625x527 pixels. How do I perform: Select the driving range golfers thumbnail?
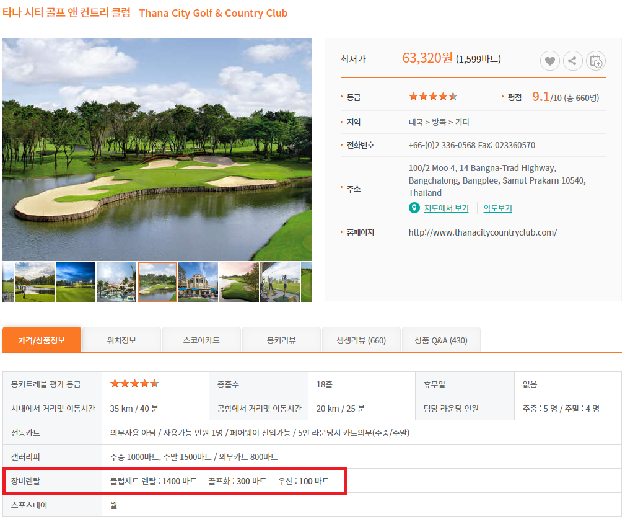pos(280,282)
